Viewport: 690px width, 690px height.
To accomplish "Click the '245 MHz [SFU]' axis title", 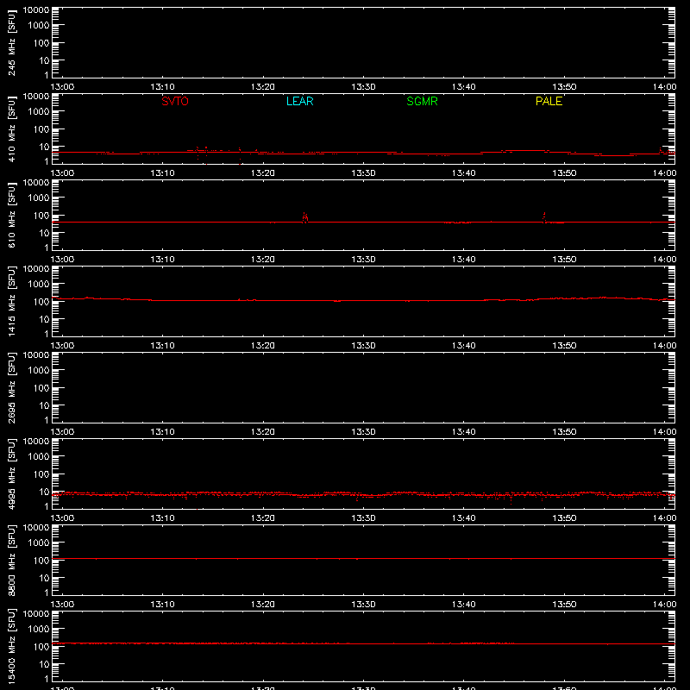I will click(11, 42).
